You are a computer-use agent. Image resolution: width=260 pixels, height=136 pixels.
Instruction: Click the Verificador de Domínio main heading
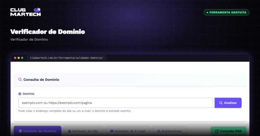point(48,32)
